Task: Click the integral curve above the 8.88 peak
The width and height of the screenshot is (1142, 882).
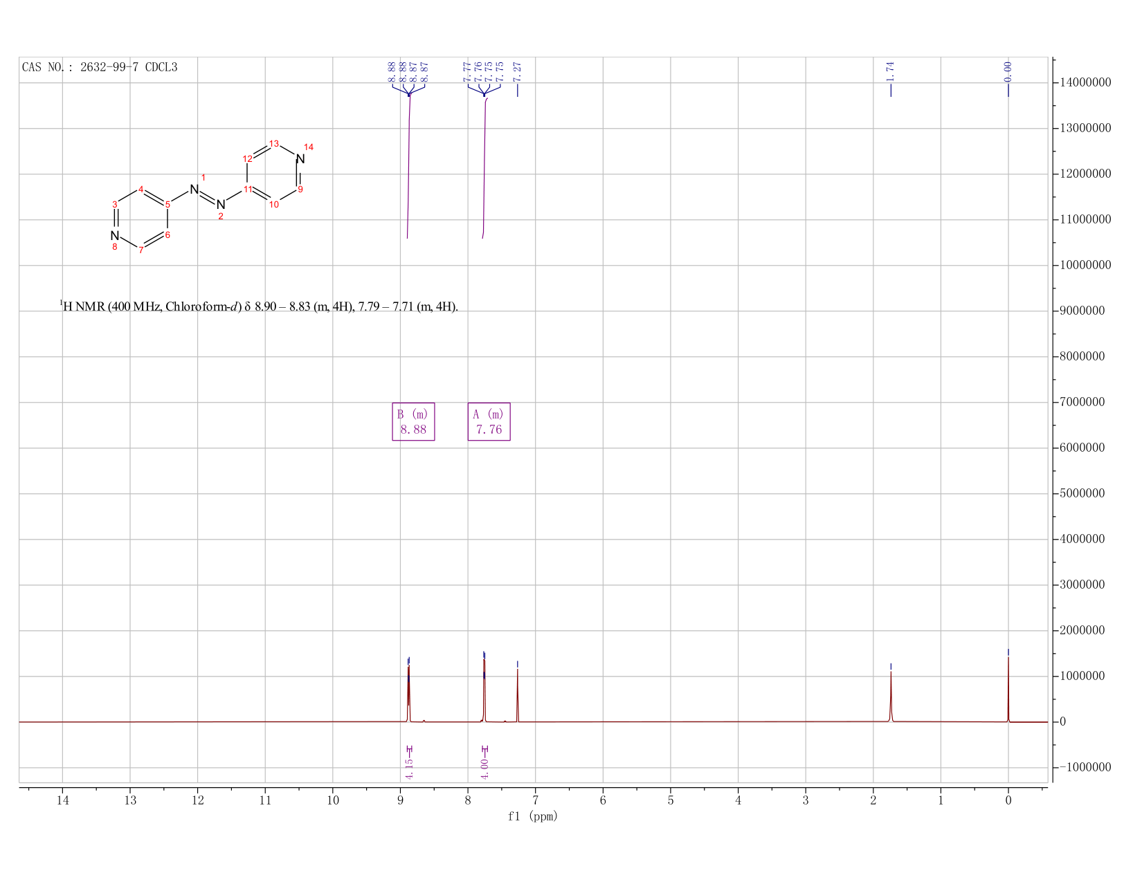Action: click(x=409, y=166)
